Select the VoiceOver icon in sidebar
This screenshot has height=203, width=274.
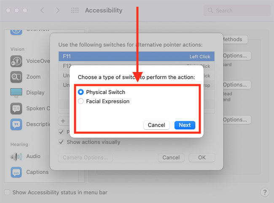[x=16, y=61]
